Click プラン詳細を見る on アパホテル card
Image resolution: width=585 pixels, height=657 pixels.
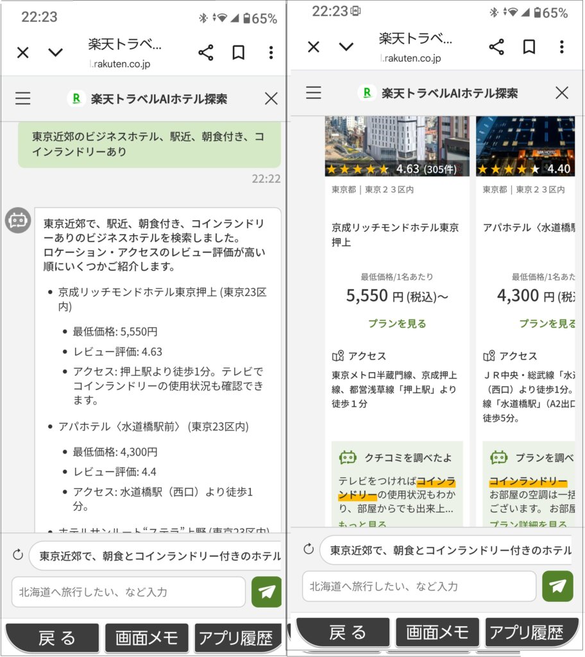[x=529, y=524]
